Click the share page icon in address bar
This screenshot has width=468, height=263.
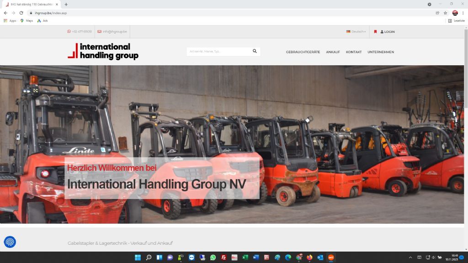(437, 13)
